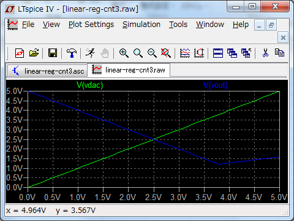Viewport: 294px width, 221px height.
Task: Zoom in with plus magnifier icon
Action: [124, 53]
